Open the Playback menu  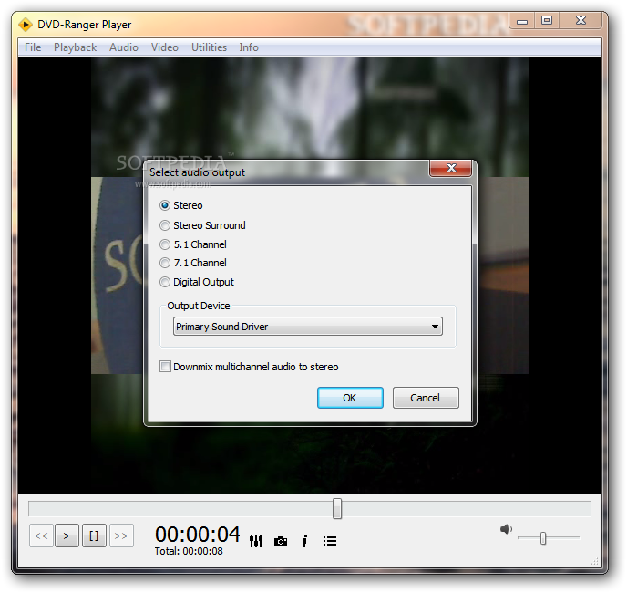coord(75,47)
